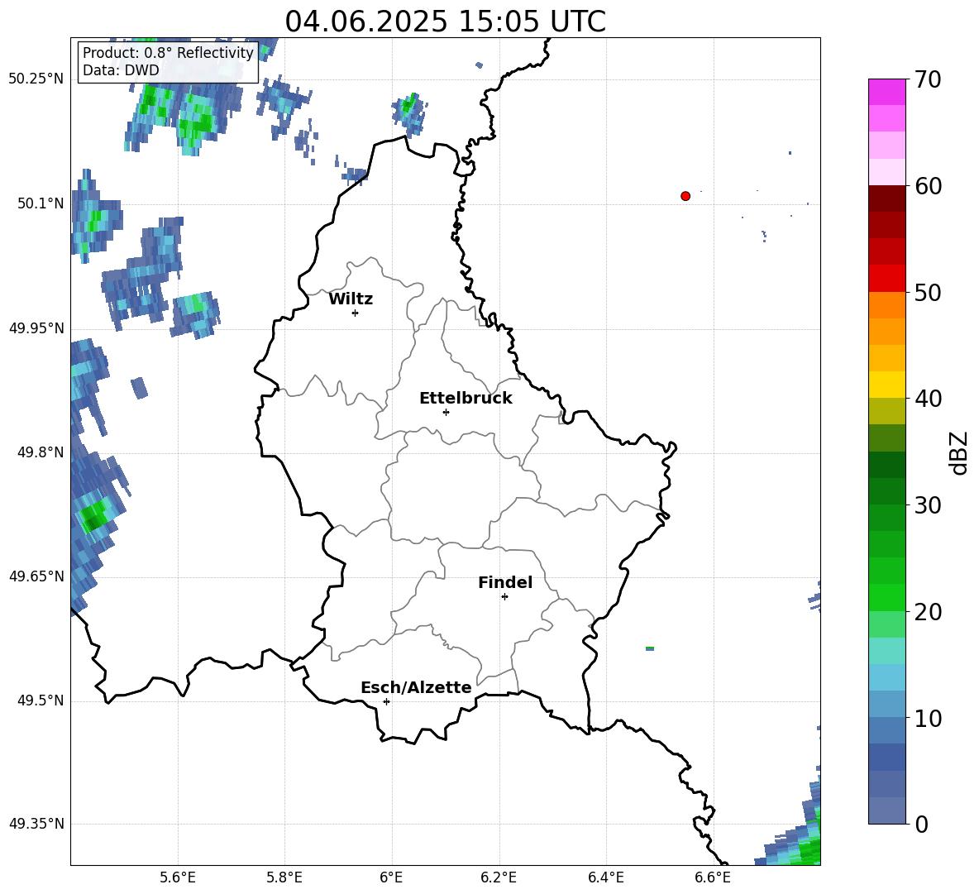Click the '49.65°N' latitude label
Image resolution: width=979 pixels, height=894 pixels.
pos(36,576)
